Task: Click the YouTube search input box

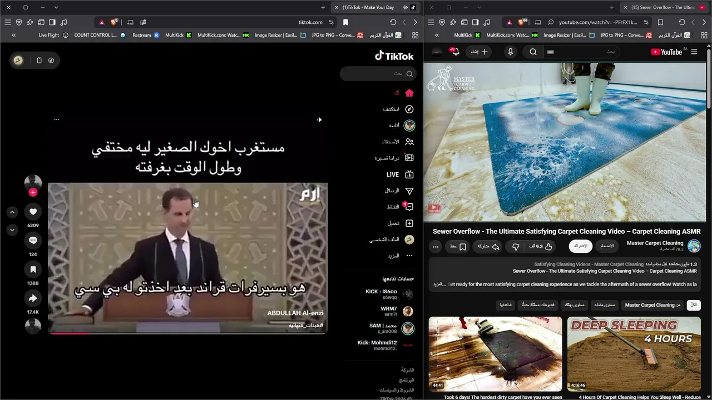Action: 582,52
